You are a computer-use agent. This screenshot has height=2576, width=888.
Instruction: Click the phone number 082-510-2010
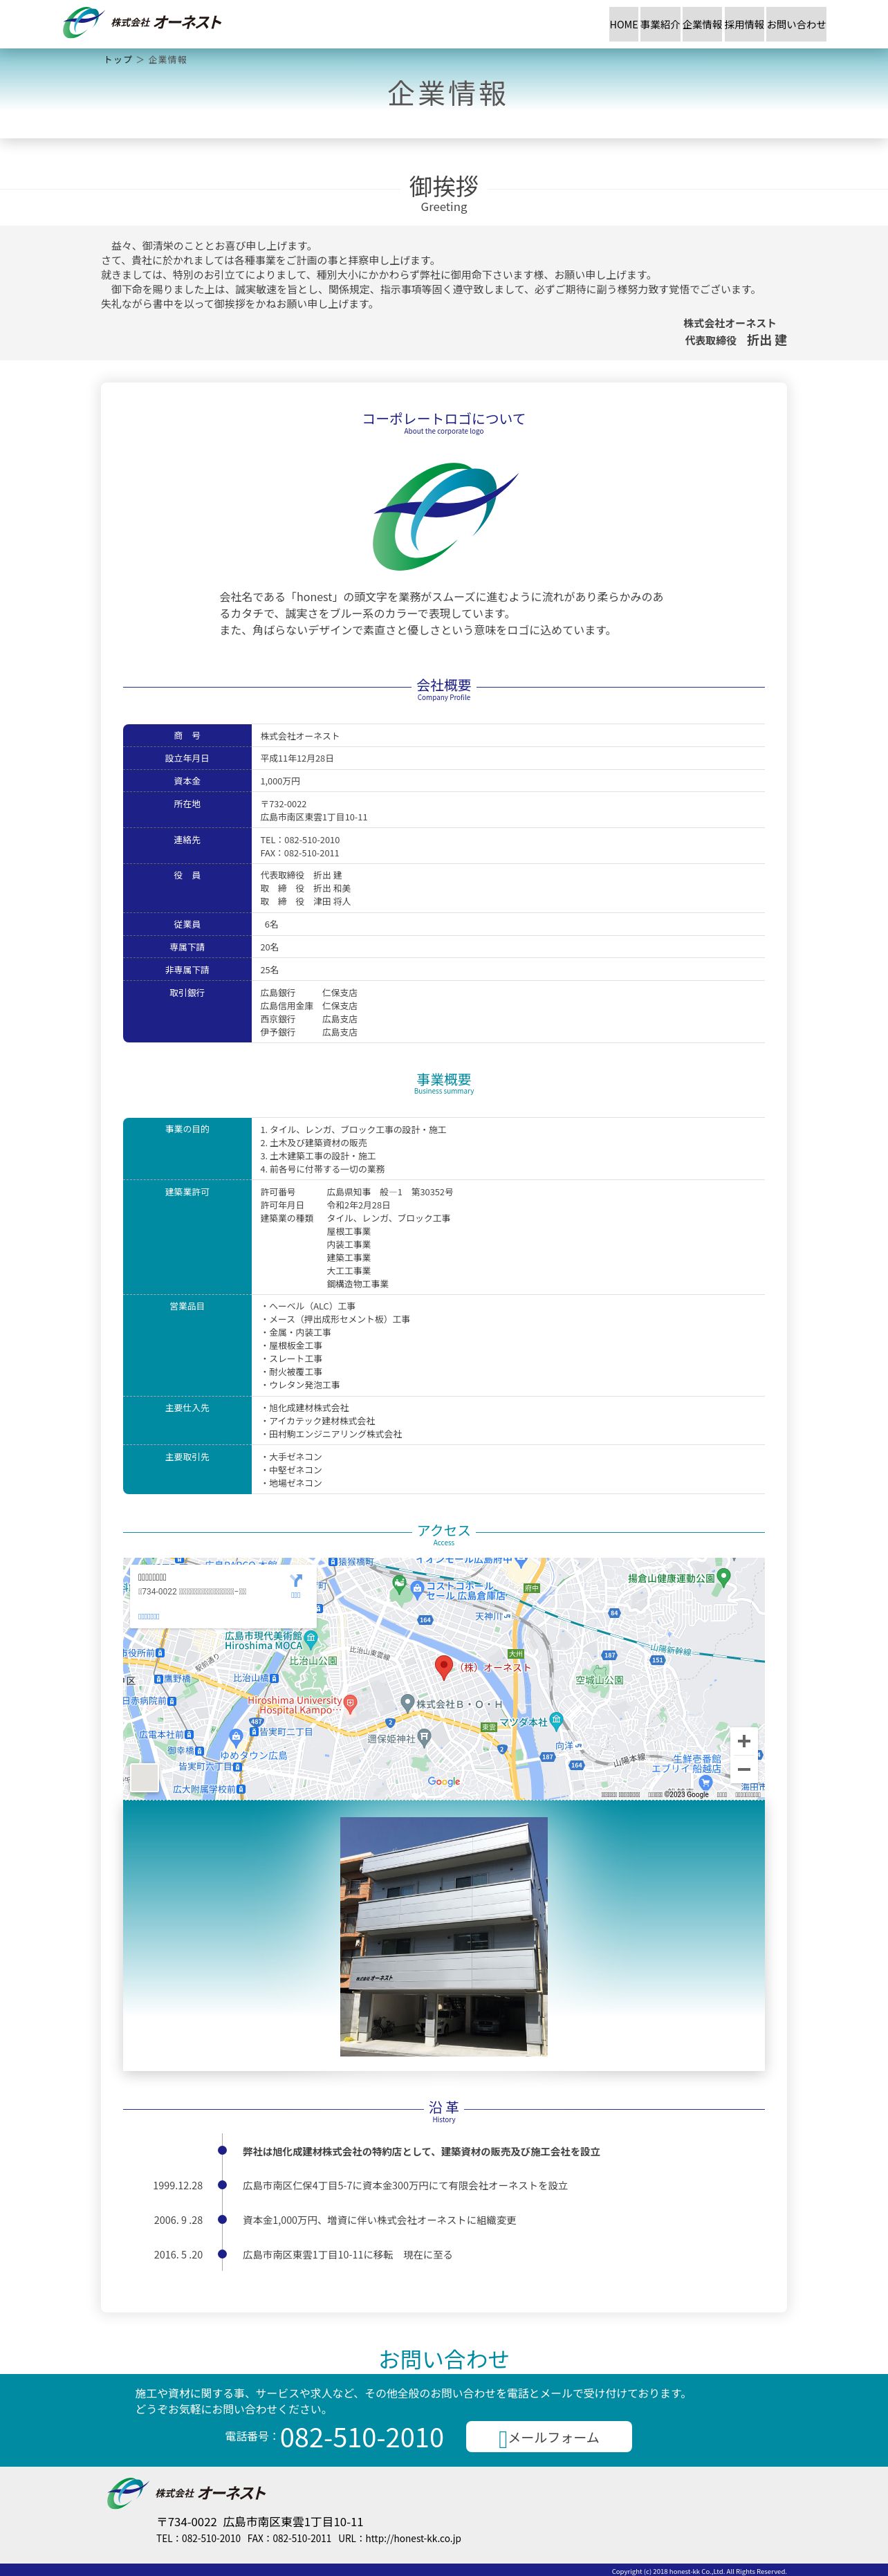coord(362,2437)
